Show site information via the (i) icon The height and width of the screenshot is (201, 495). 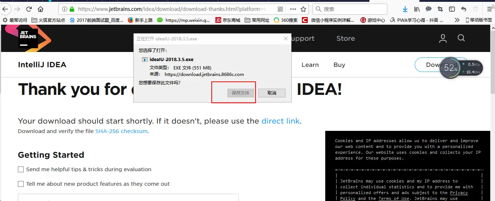(65, 9)
